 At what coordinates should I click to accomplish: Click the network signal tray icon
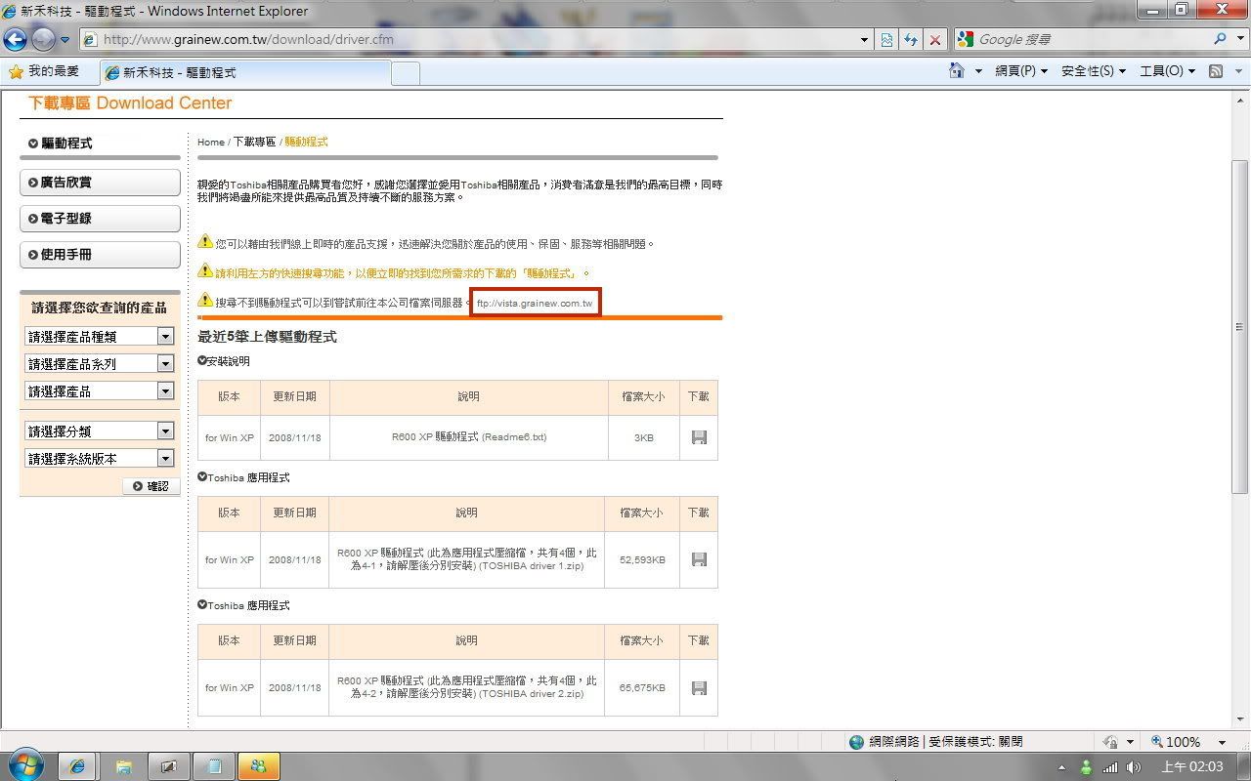coord(1110,767)
